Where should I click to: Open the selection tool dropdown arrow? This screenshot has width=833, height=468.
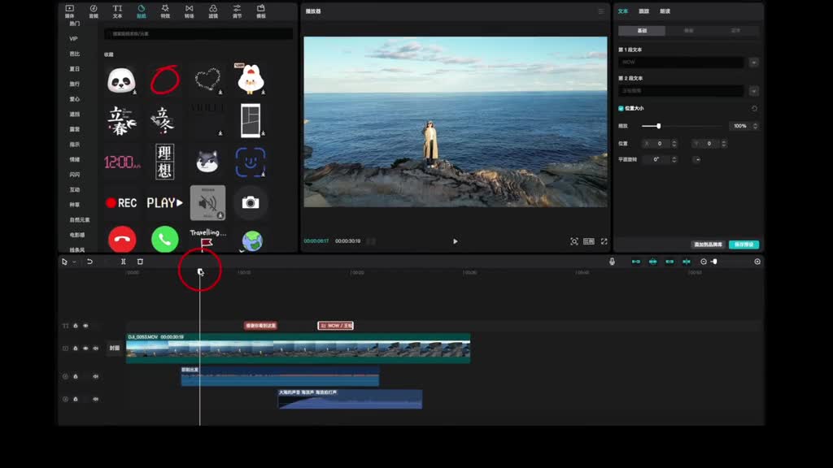click(74, 262)
